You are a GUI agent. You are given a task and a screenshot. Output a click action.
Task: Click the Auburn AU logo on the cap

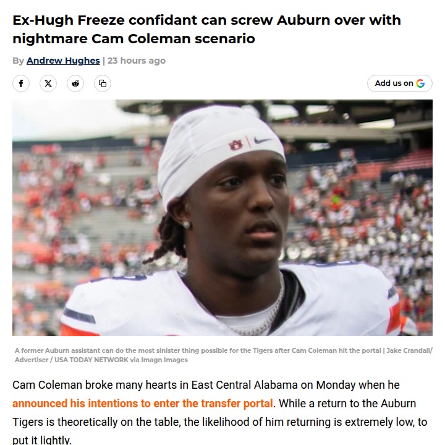click(x=235, y=145)
